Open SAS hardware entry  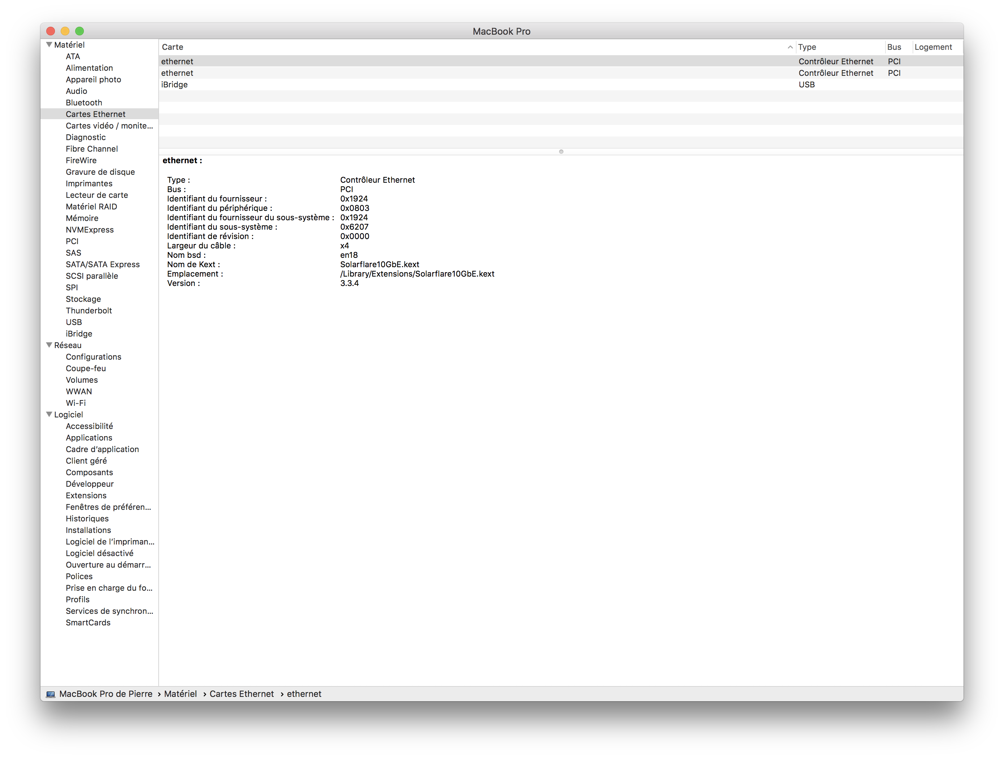(73, 253)
